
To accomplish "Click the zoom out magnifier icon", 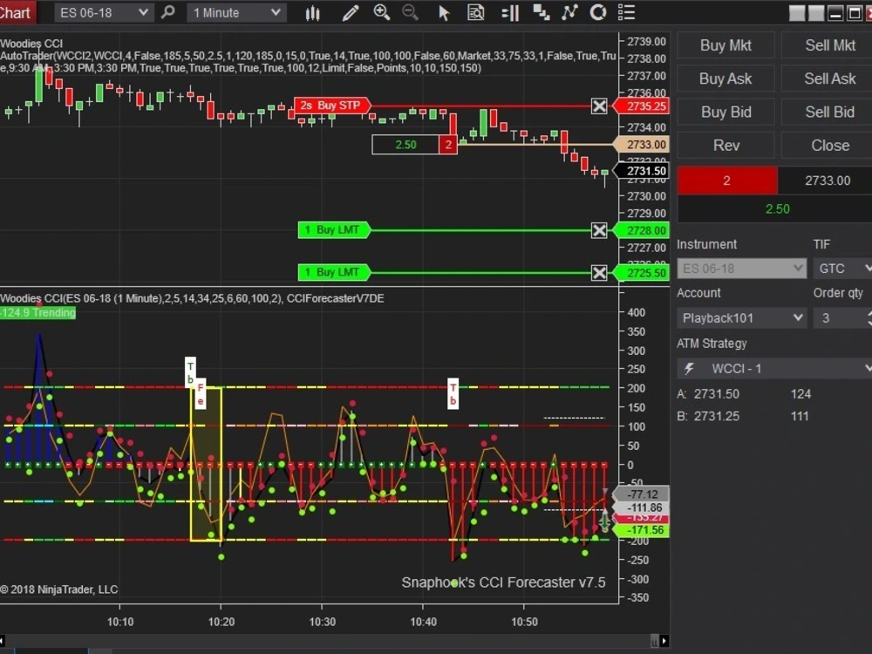I will point(411,12).
